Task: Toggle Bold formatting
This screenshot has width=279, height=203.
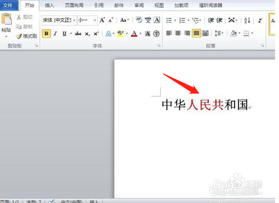Action: (46, 34)
